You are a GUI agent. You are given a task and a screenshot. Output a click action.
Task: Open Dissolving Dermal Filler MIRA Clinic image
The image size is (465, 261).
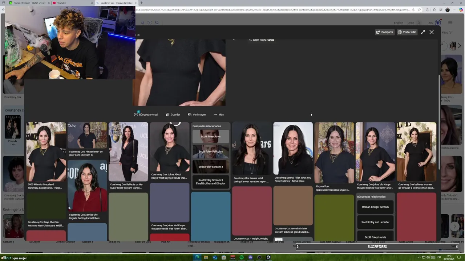click(293, 149)
